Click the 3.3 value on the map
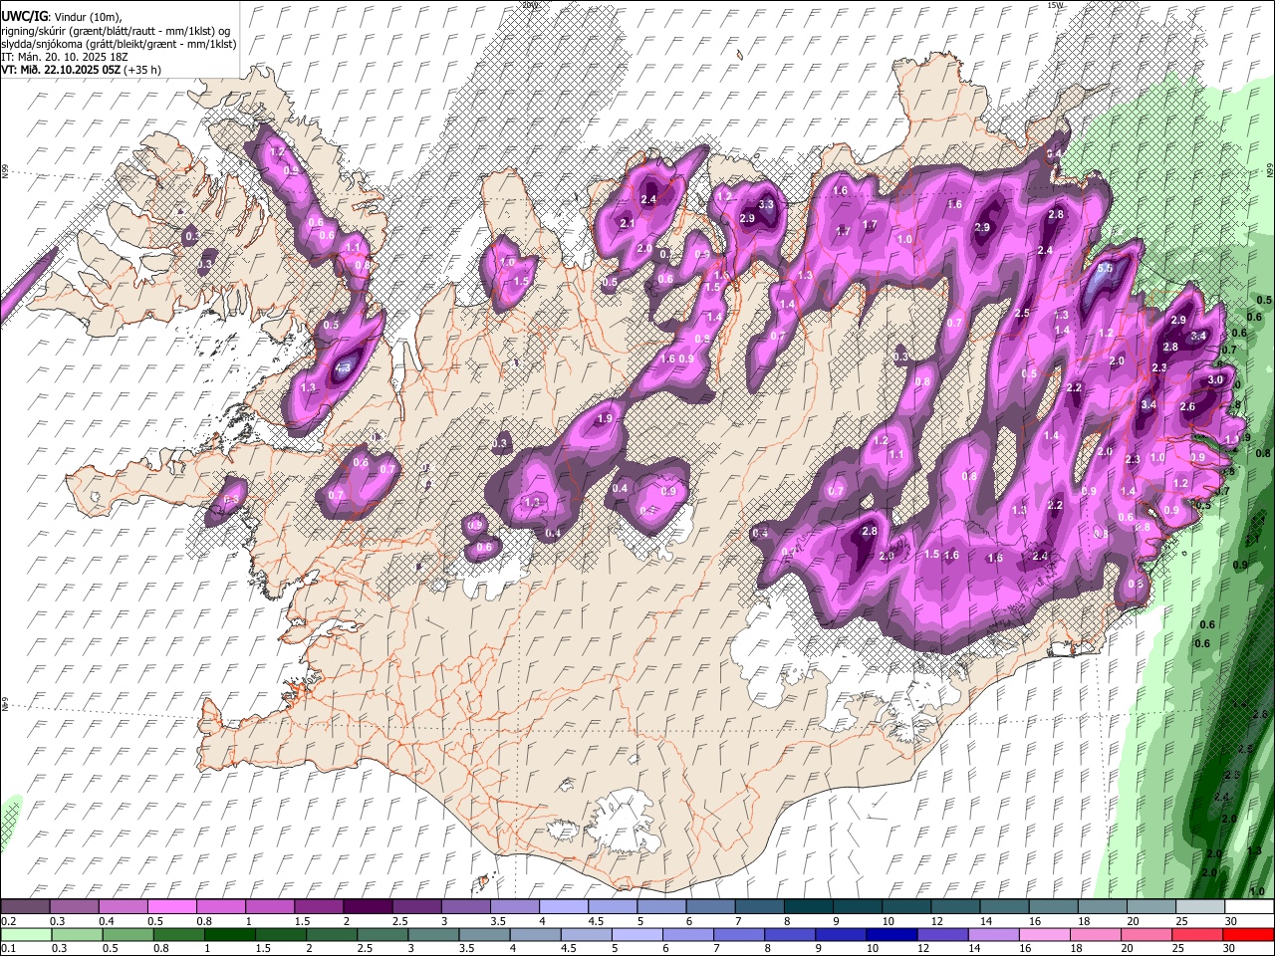This screenshot has height=956, width=1275. click(x=766, y=204)
